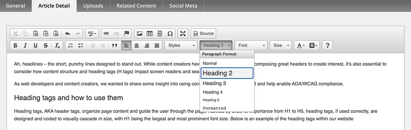411x130 pixels.
Task: Justify the text
Action: 157,45
